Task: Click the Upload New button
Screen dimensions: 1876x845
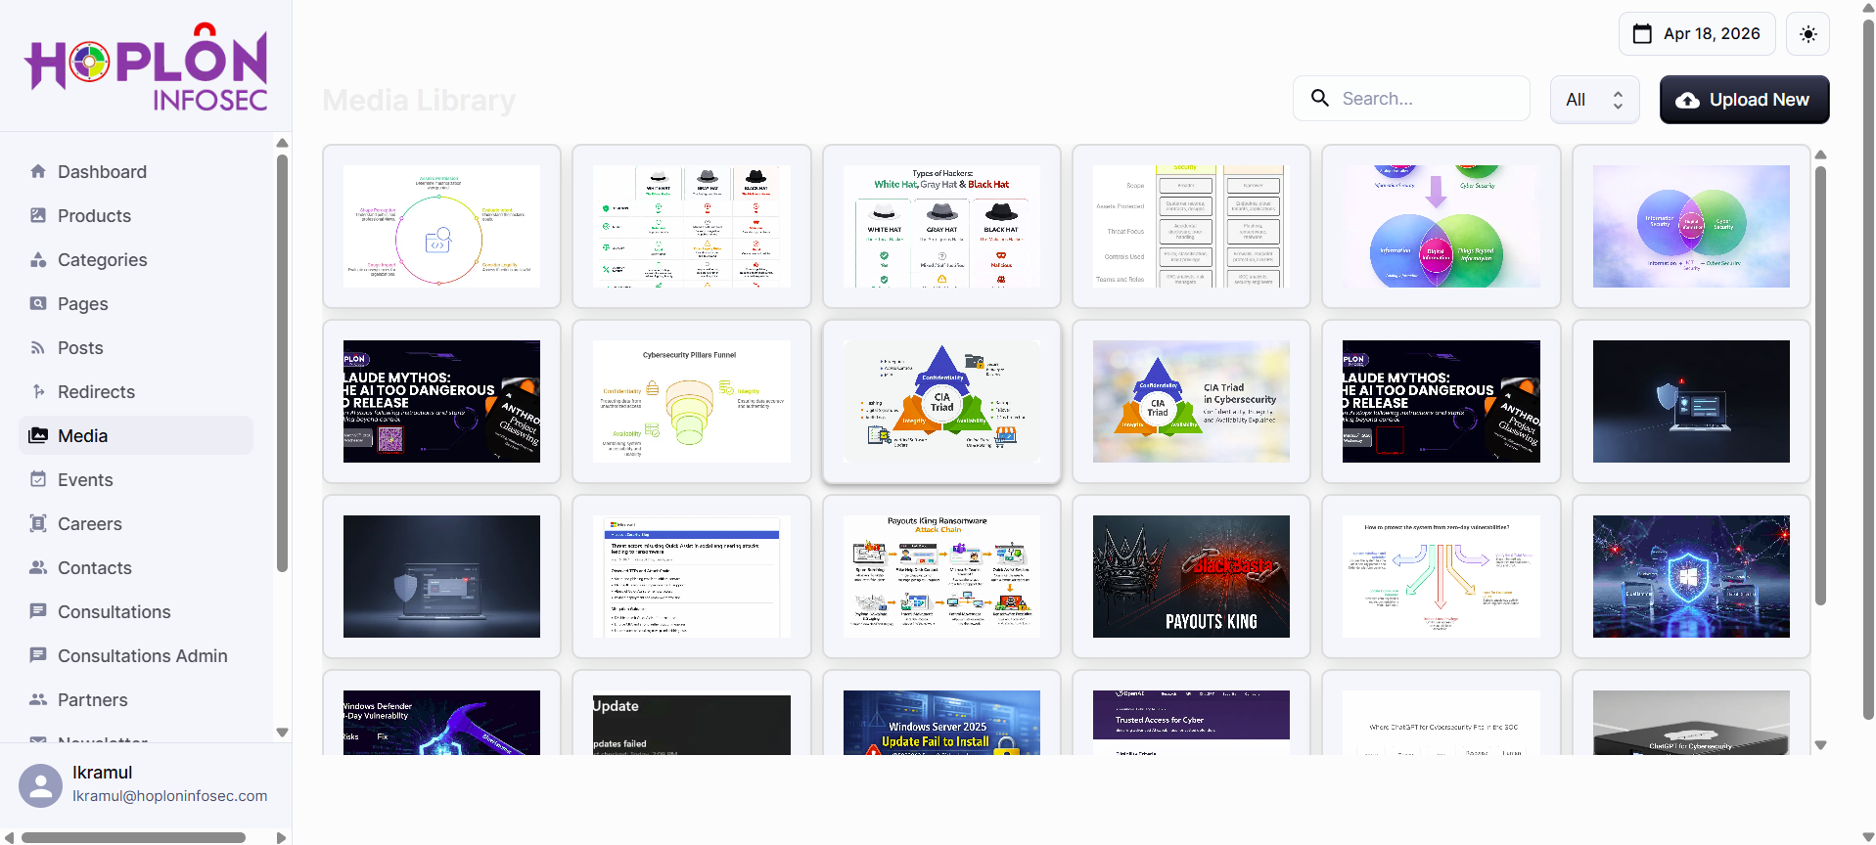Action: [x=1744, y=100]
